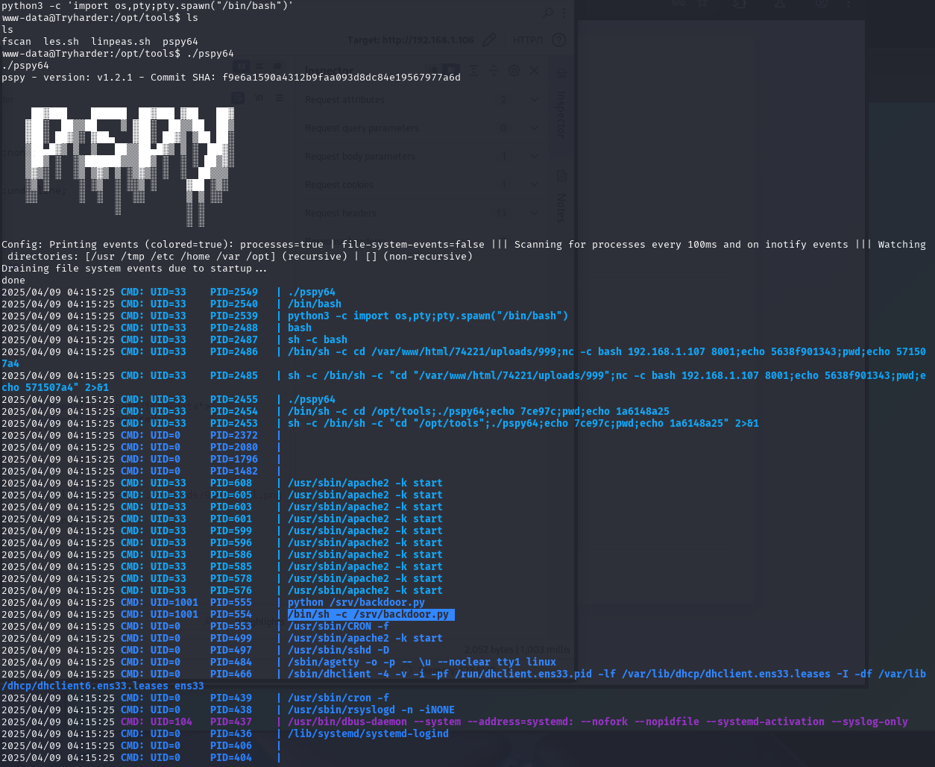Expand Request attributes section

[x=421, y=100]
